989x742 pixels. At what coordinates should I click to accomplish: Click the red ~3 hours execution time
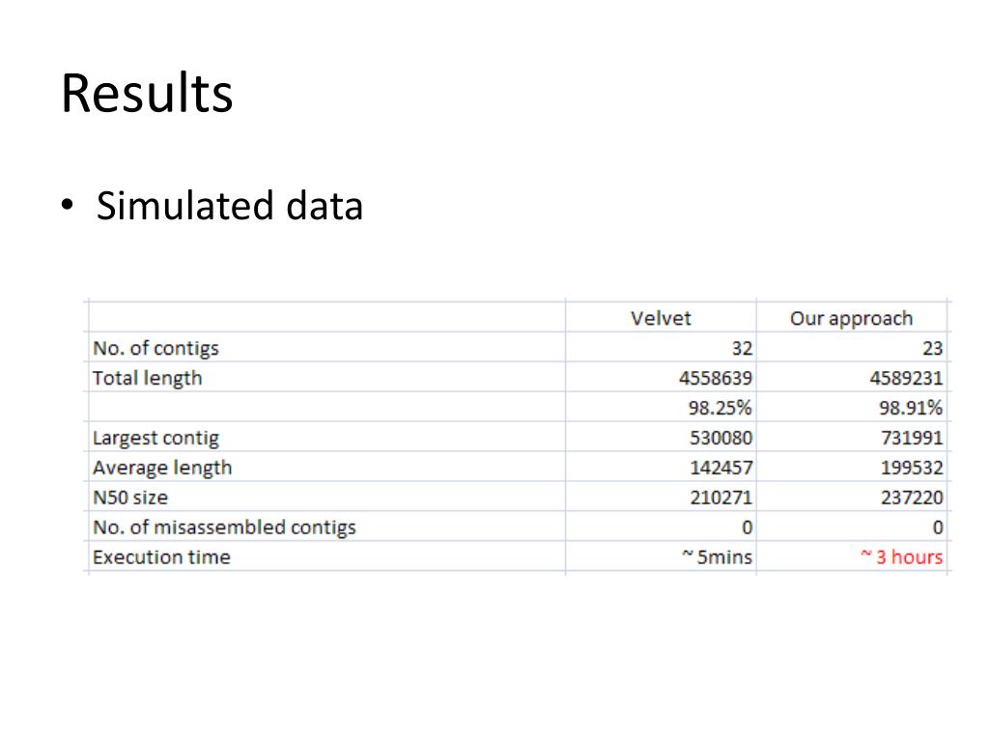coord(902,556)
